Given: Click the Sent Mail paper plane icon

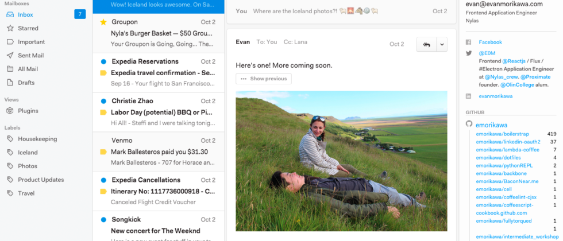Looking at the screenshot, I should (10, 56).
